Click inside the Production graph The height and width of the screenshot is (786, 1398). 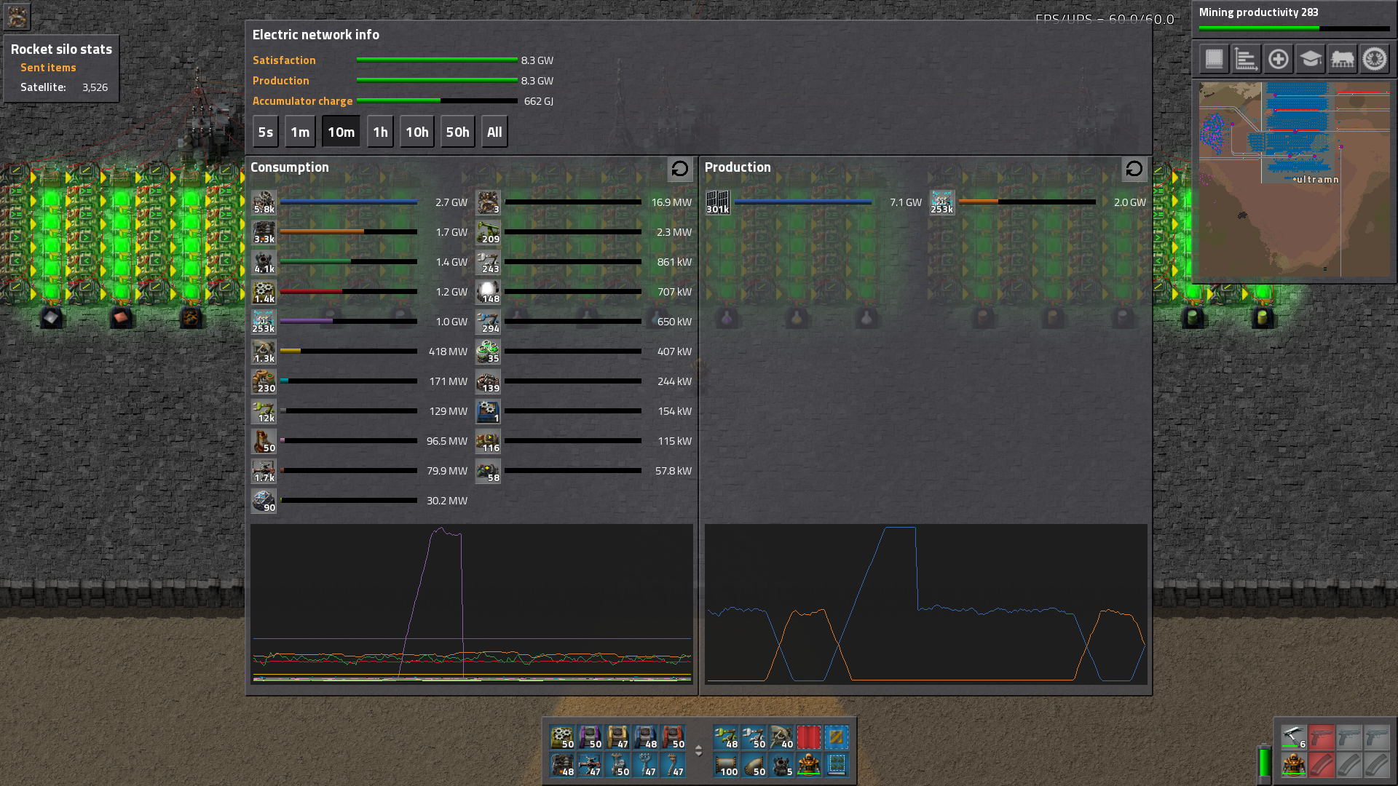[925, 604]
